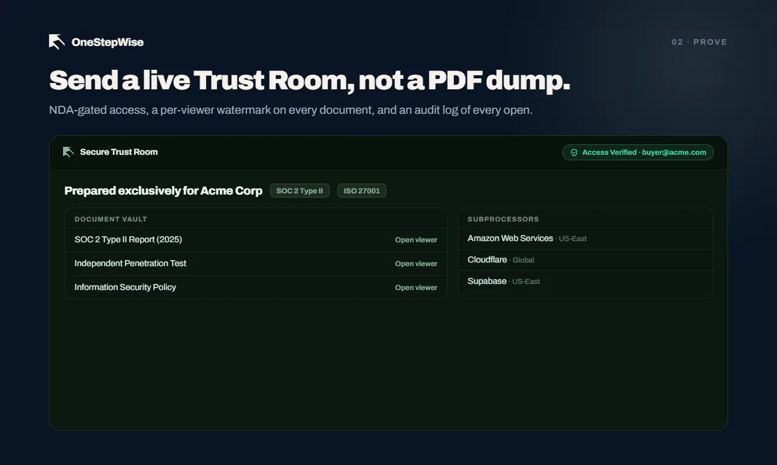Select Information Security Policy document name
This screenshot has width=777, height=465.
click(125, 287)
